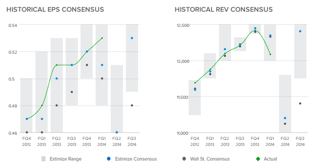Select the Estimize Range legend text

[x=65, y=159]
